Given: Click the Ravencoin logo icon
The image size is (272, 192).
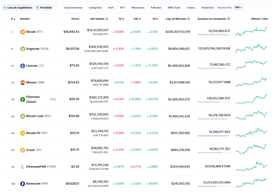Looking at the screenshot, I should coord(23,184).
